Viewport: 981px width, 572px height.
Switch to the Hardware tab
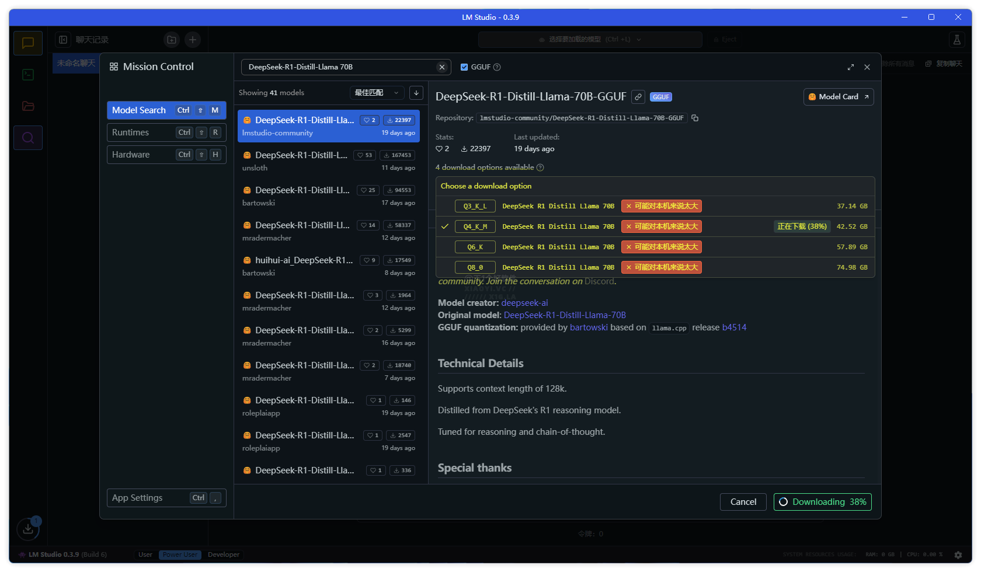(166, 155)
